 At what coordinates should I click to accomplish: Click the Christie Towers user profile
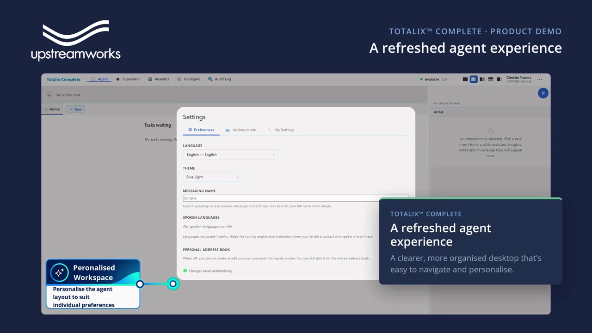519,79
